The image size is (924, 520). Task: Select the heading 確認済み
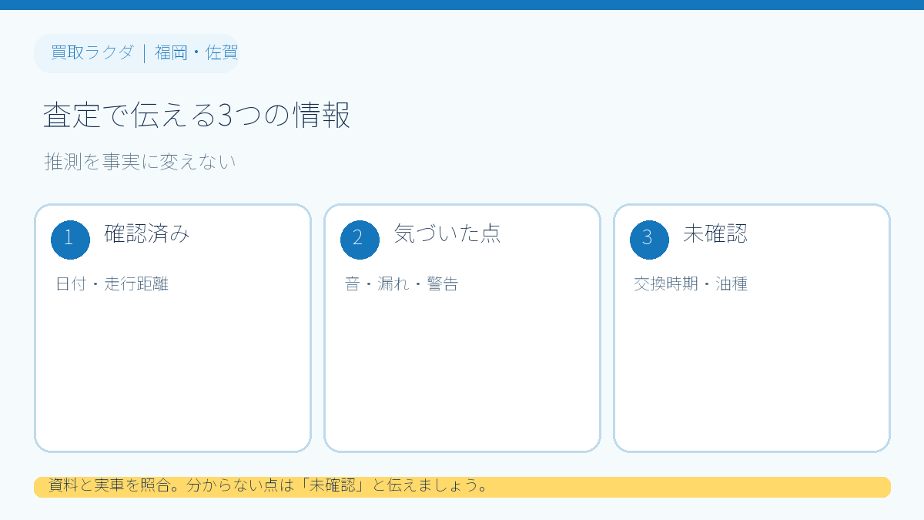pos(147,233)
